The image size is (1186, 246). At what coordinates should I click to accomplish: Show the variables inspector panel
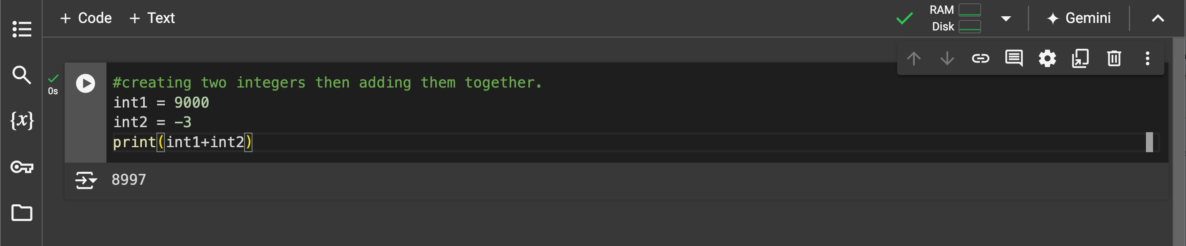click(x=22, y=120)
